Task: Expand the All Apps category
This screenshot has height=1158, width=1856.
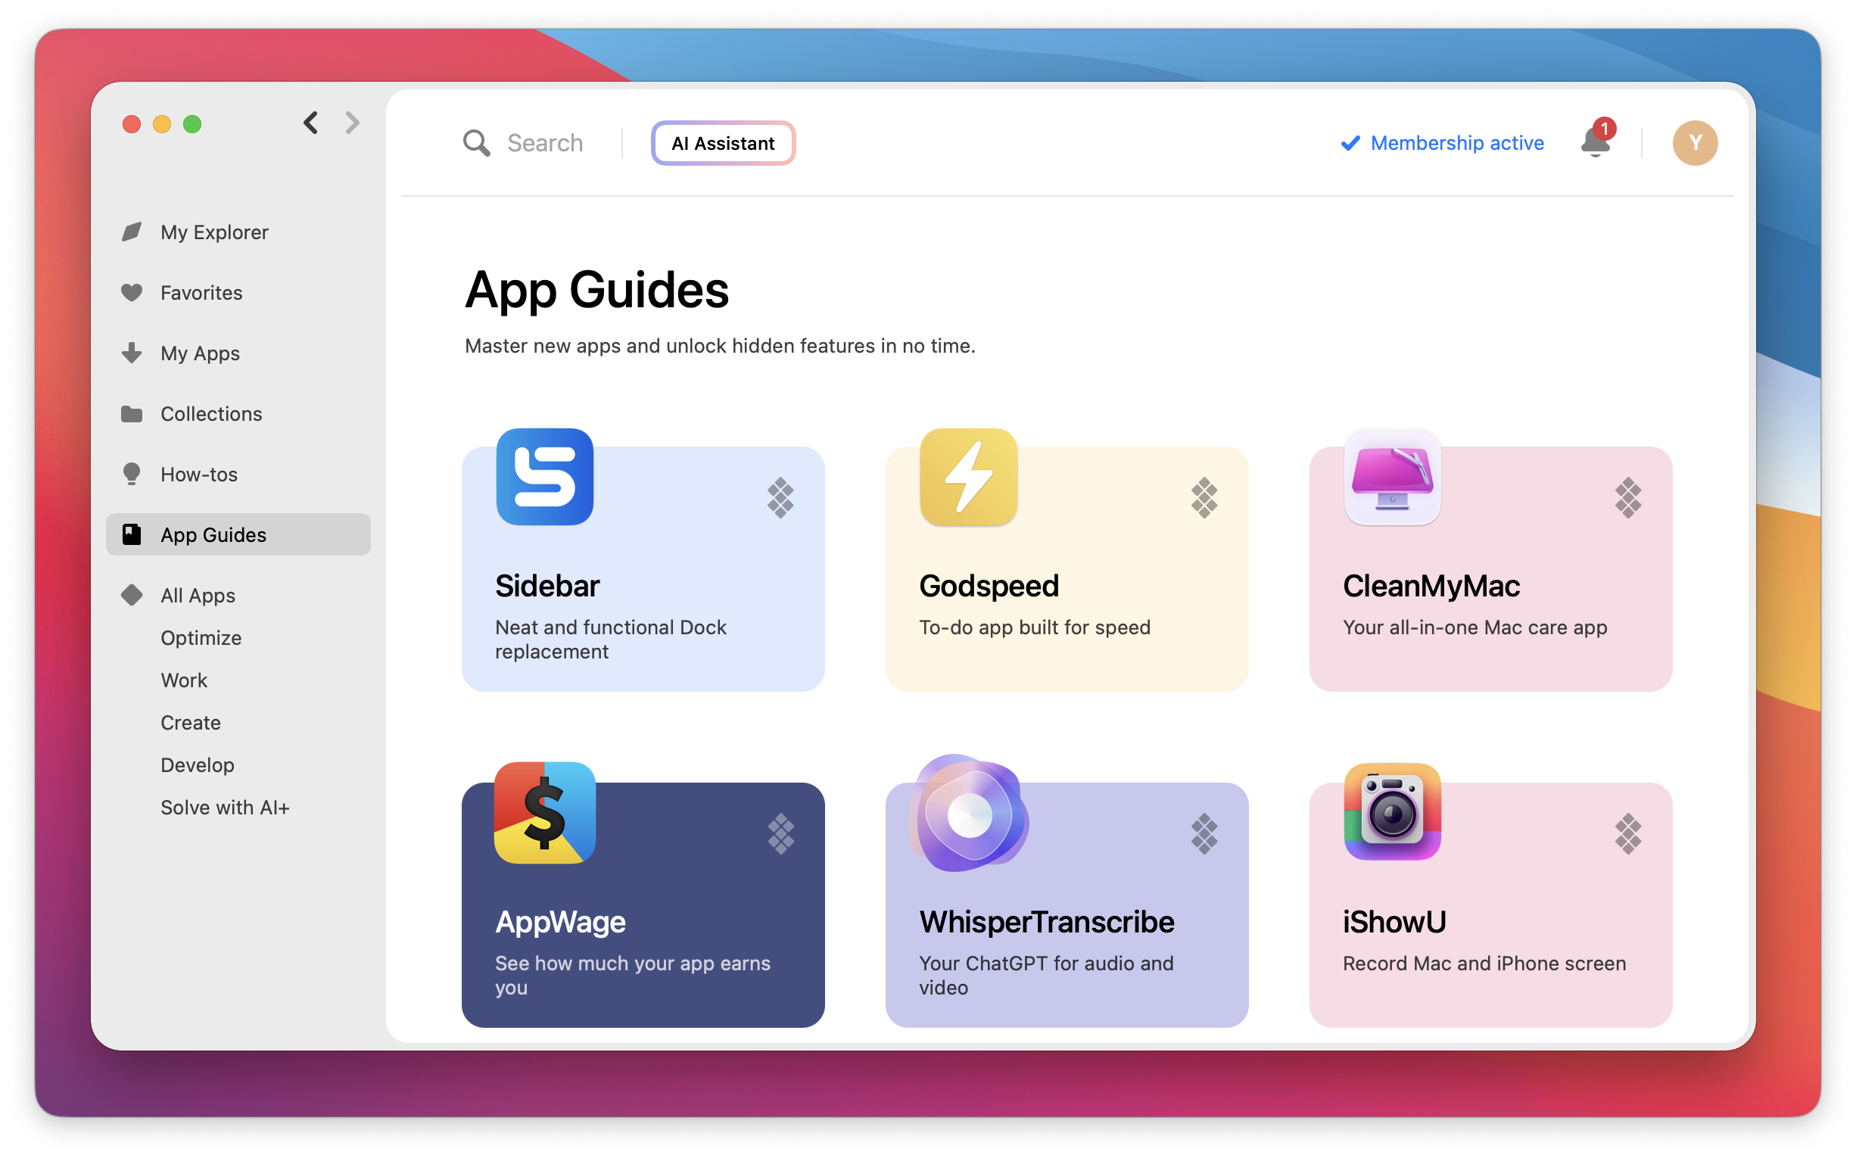Action: pyautogui.click(x=197, y=595)
